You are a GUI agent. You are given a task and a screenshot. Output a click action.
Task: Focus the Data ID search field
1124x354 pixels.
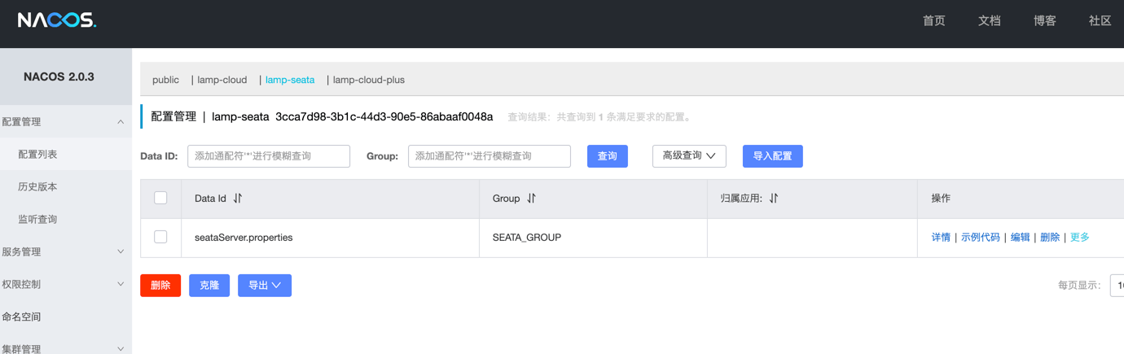point(269,156)
